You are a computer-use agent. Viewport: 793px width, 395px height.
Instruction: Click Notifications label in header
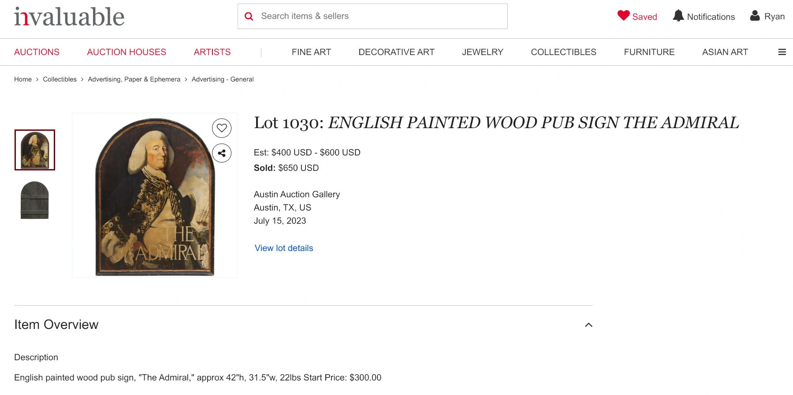click(x=711, y=17)
